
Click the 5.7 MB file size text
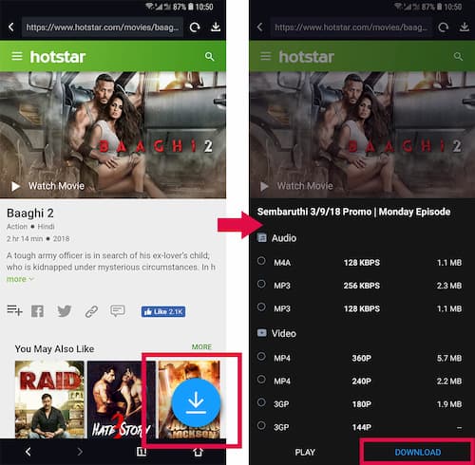click(x=449, y=358)
